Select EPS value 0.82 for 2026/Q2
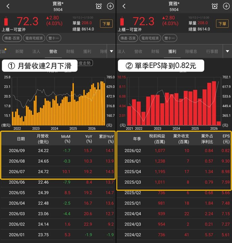The width and height of the screenshot is (232, 243). click(x=226, y=151)
